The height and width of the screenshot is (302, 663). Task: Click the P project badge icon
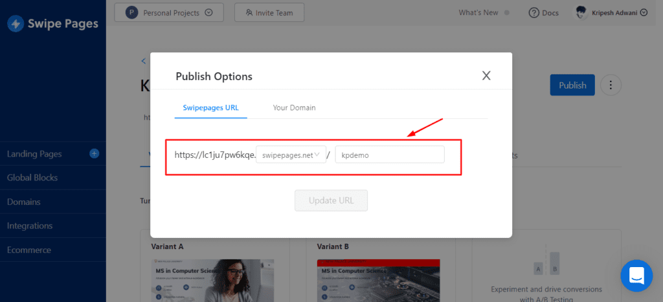(132, 13)
